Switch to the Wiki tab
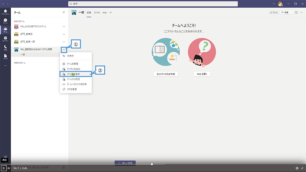This screenshot has height=172, width=306. tap(105, 13)
